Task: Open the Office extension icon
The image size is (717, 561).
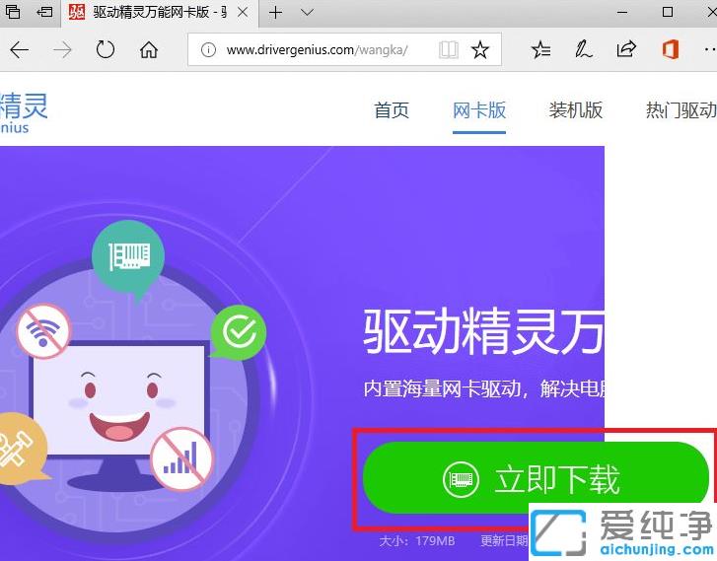Action: tap(670, 49)
